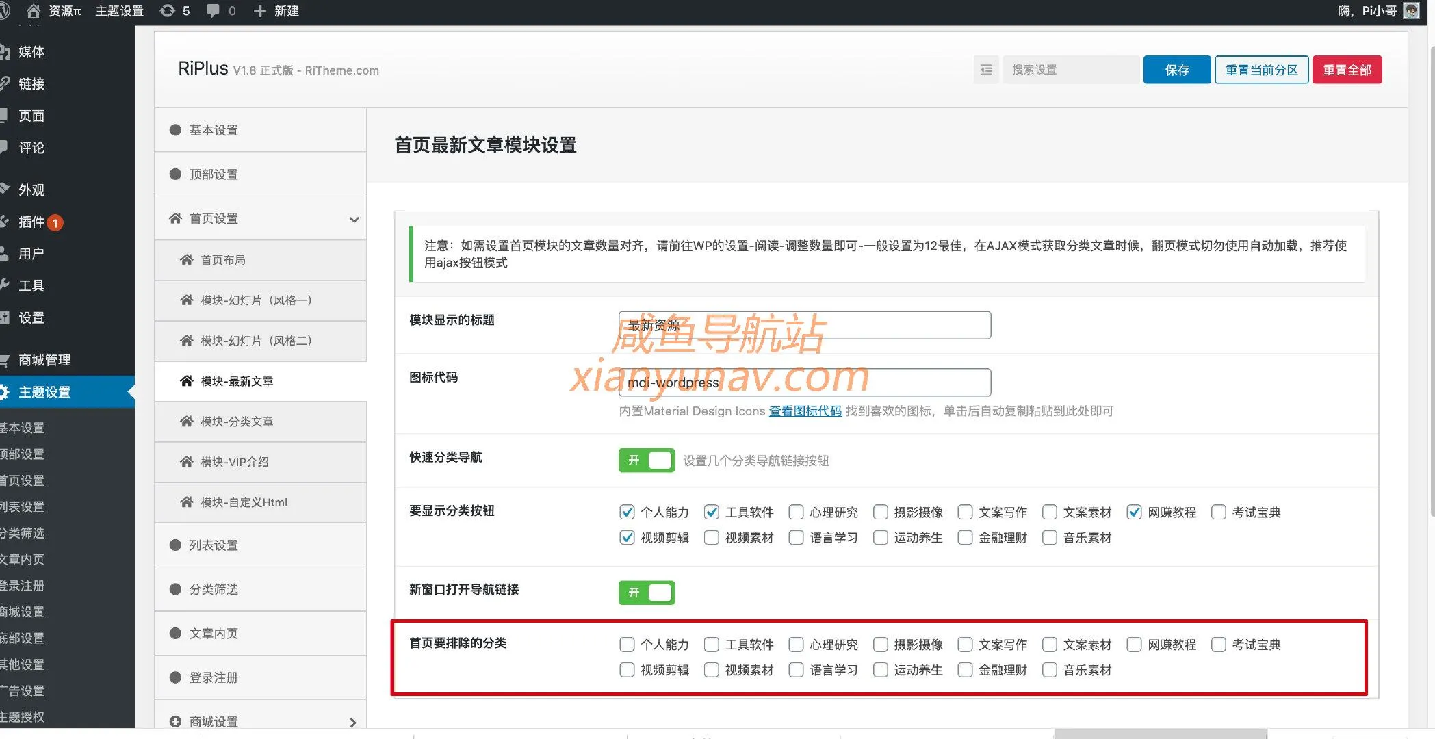Click the house icon next to 首页布局
This screenshot has height=739, width=1435.
pyautogui.click(x=186, y=260)
